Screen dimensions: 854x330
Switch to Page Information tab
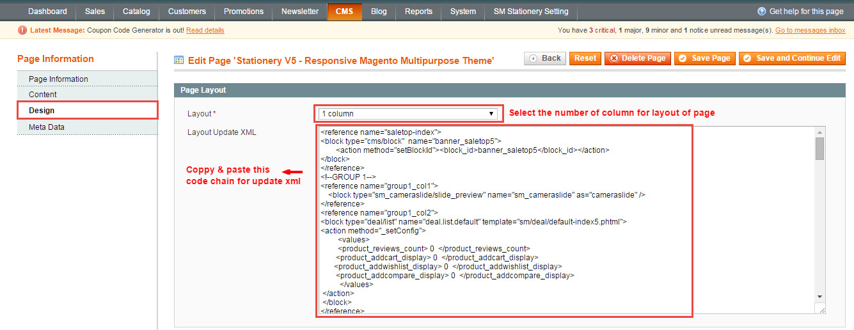(x=87, y=79)
